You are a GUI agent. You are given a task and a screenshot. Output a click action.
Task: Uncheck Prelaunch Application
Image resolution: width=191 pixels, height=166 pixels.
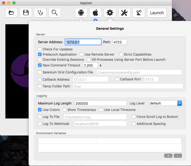coord(40,54)
